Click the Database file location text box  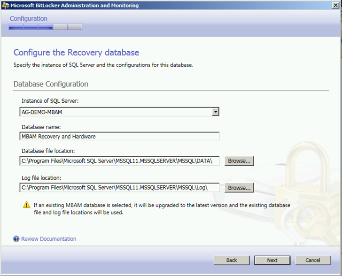[119, 161]
